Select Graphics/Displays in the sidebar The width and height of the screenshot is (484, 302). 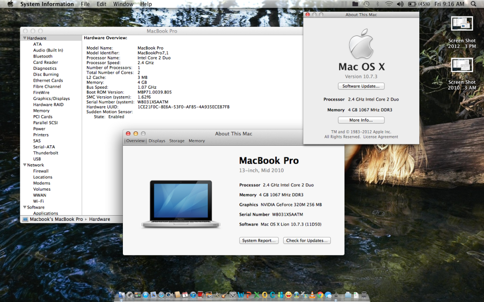pyautogui.click(x=52, y=99)
